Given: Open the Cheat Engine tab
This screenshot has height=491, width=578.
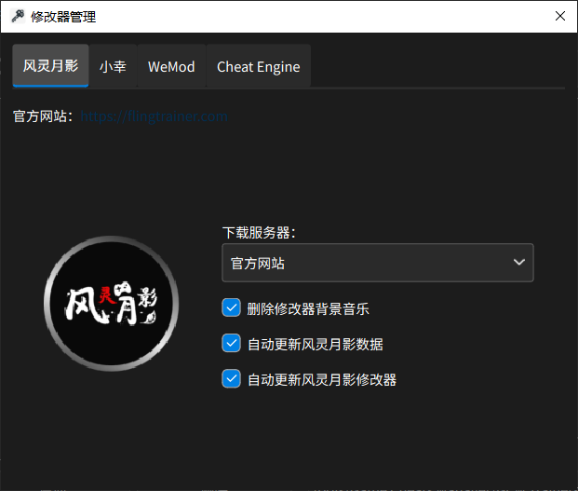Looking at the screenshot, I should (x=259, y=66).
